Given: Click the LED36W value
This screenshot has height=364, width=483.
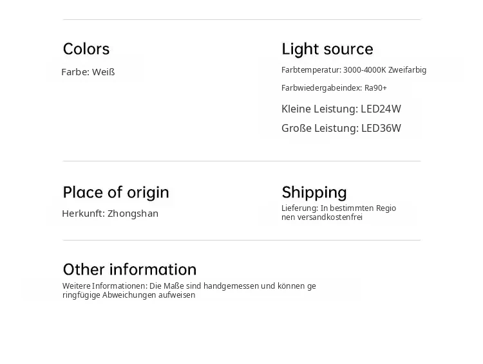Looking at the screenshot, I should (381, 129).
